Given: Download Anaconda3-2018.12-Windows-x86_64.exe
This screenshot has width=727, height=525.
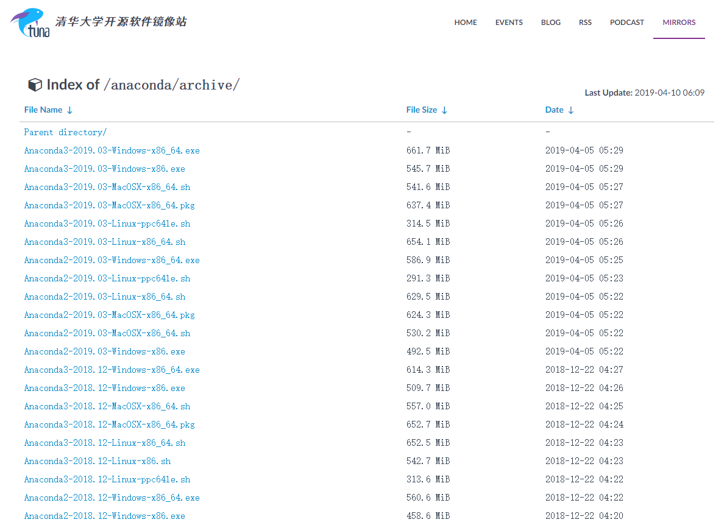Looking at the screenshot, I should (112, 370).
